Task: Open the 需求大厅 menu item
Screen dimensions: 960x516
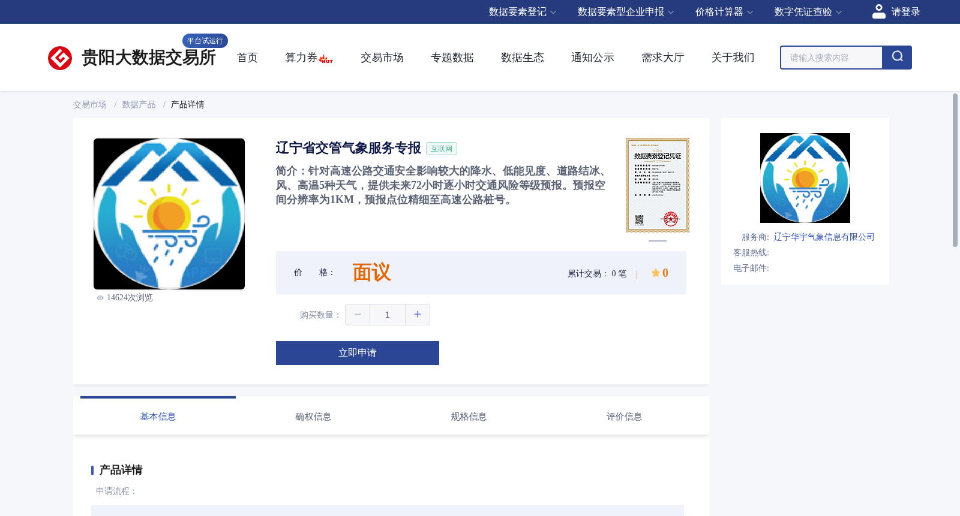Action: [663, 58]
